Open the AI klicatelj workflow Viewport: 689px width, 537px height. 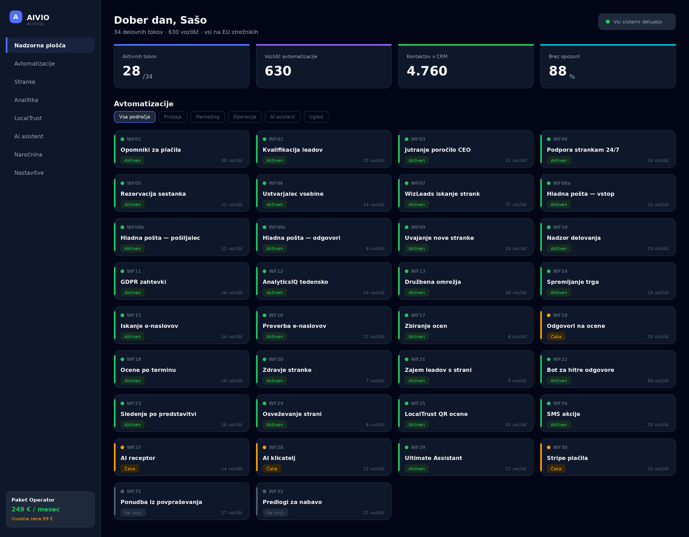point(323,457)
